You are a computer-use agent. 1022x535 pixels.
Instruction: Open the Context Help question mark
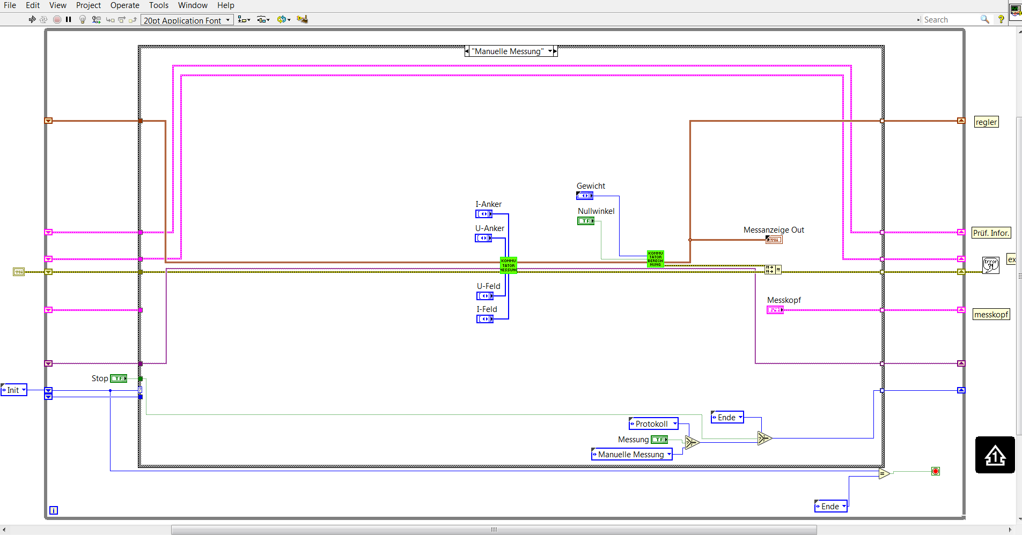coord(1001,19)
